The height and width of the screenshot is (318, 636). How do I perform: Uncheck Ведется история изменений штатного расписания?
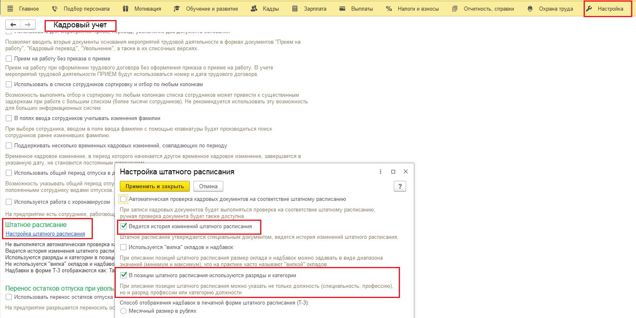(x=124, y=226)
